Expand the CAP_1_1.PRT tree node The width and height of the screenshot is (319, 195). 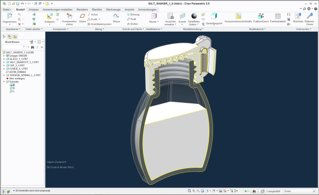pyautogui.click(x=4, y=65)
